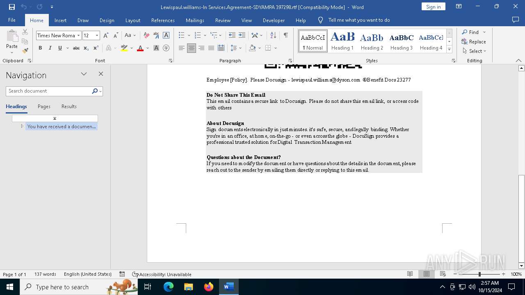Click the Cut scissors icon

(x=25, y=32)
